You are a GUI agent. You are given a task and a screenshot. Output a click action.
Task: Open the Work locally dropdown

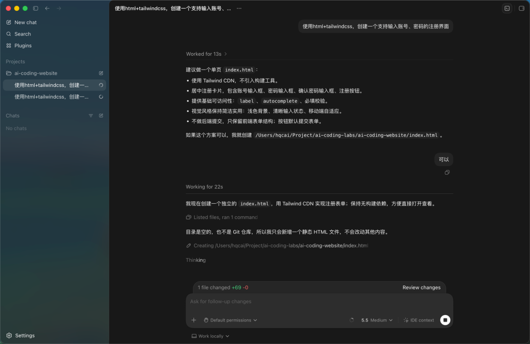211,336
